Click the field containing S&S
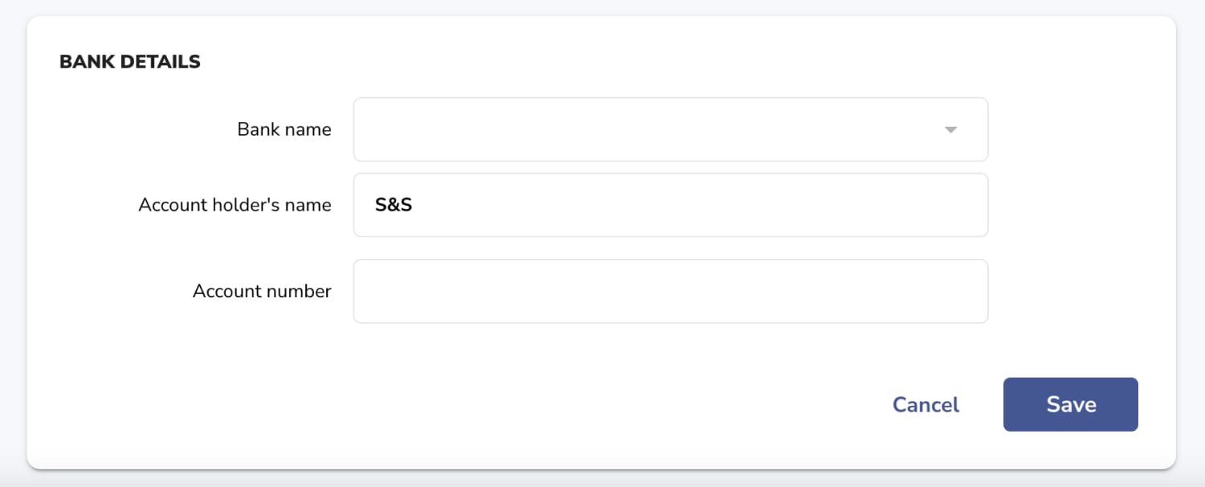This screenshot has width=1205, height=487. point(671,205)
